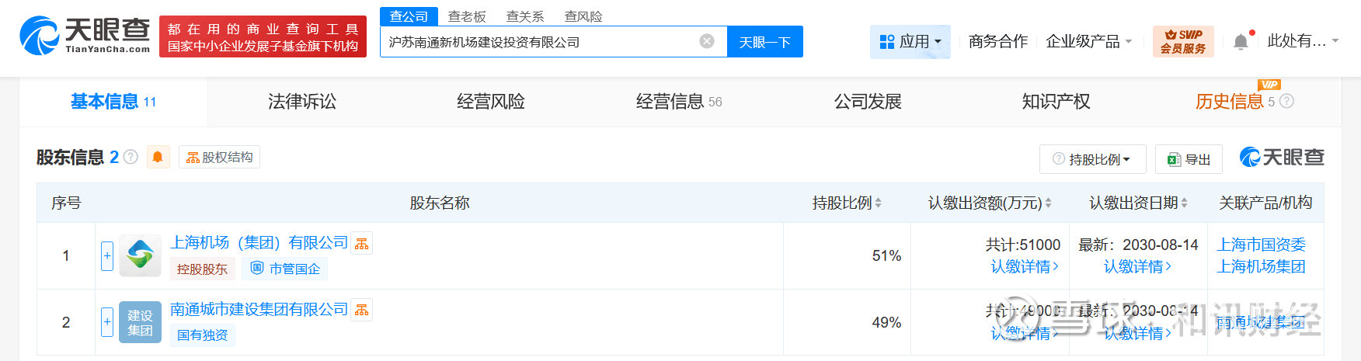Open the 商务合作 link
The width and height of the screenshot is (1361, 361).
click(998, 41)
